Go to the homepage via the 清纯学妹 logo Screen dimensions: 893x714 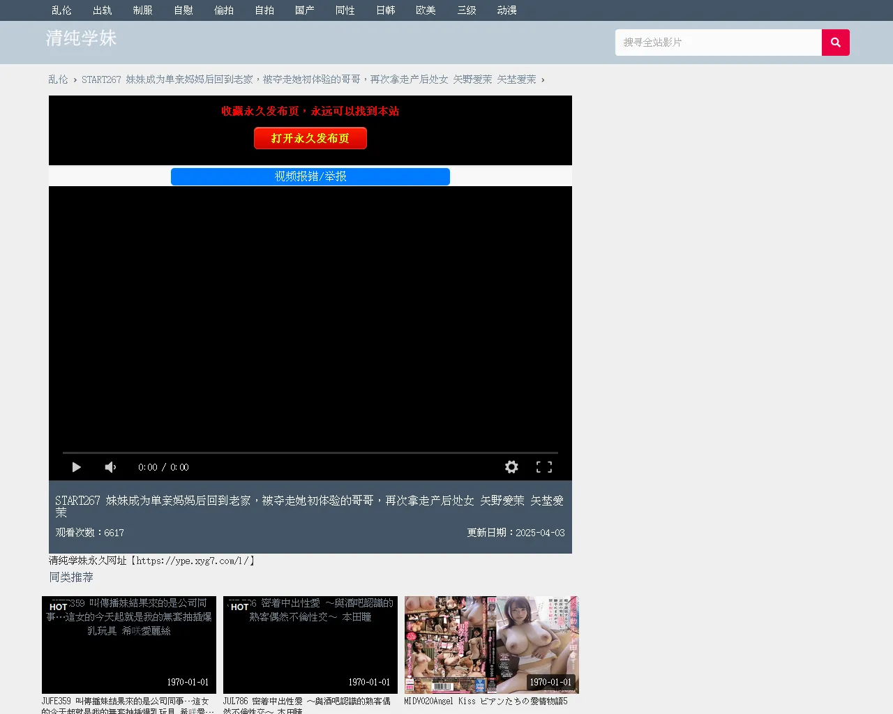click(x=82, y=38)
